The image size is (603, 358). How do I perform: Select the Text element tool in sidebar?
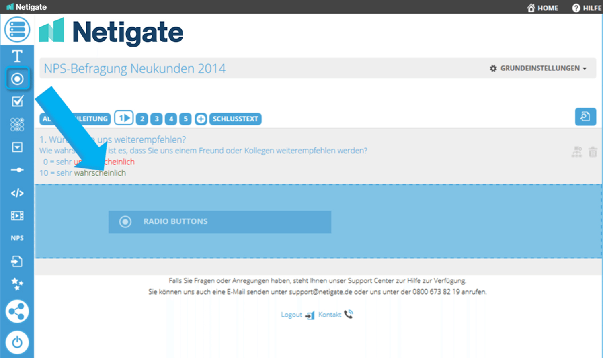[x=17, y=56]
